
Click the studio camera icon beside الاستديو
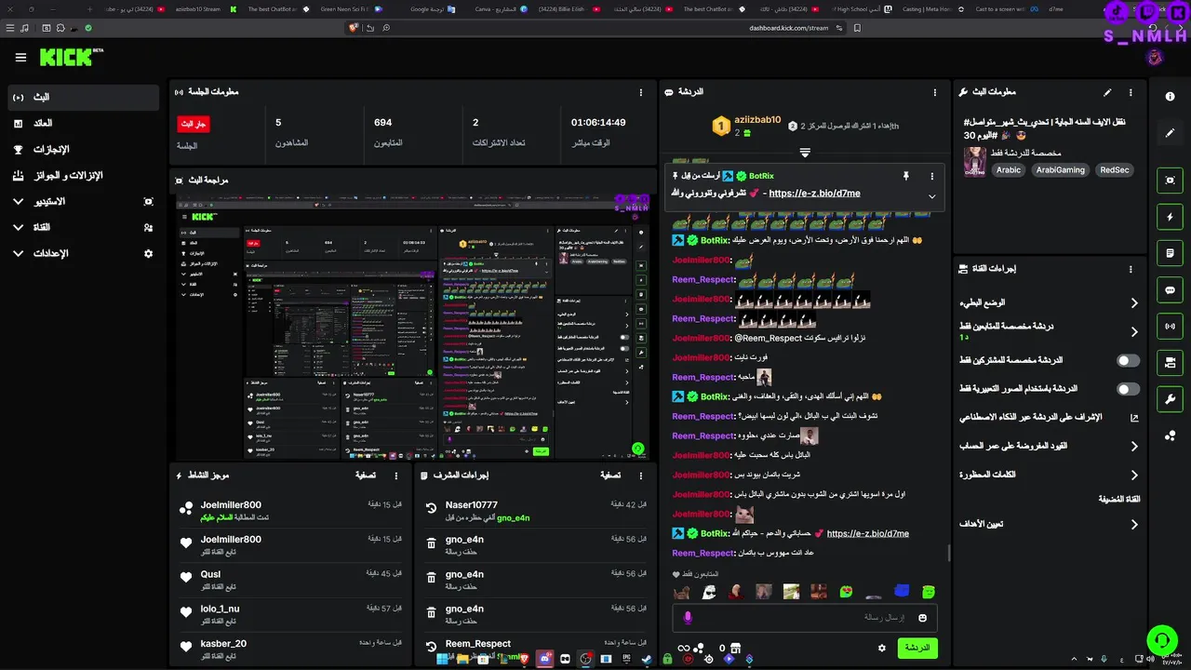148,201
